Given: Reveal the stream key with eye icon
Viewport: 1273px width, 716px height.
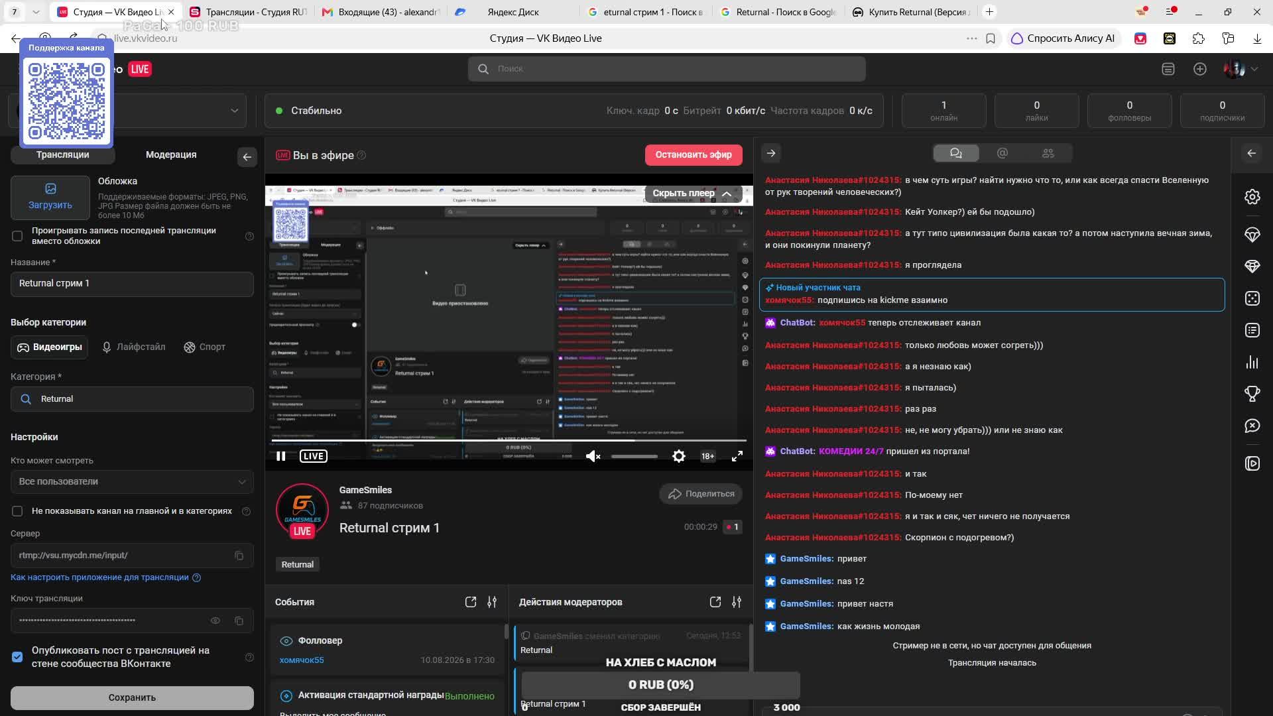Looking at the screenshot, I should pyautogui.click(x=215, y=621).
